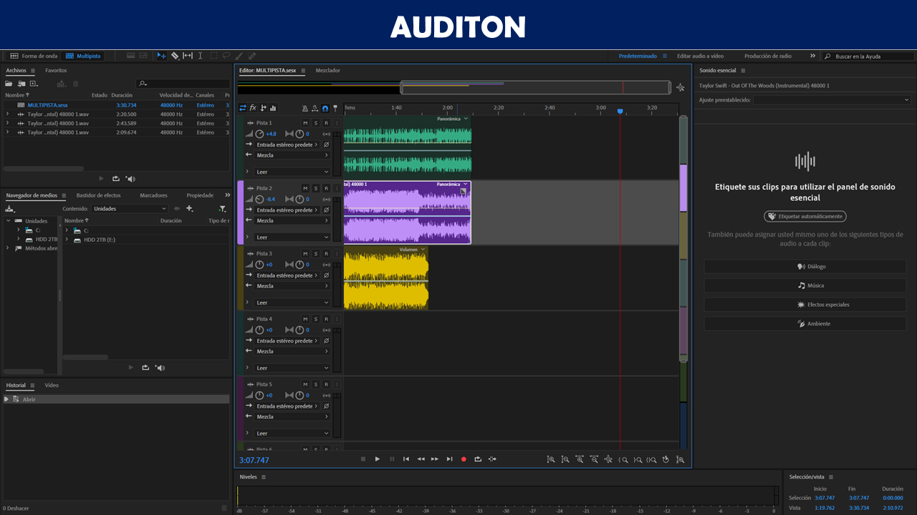Select the Razor tool in the top toolbar
Image resolution: width=917 pixels, height=515 pixels.
coord(175,56)
